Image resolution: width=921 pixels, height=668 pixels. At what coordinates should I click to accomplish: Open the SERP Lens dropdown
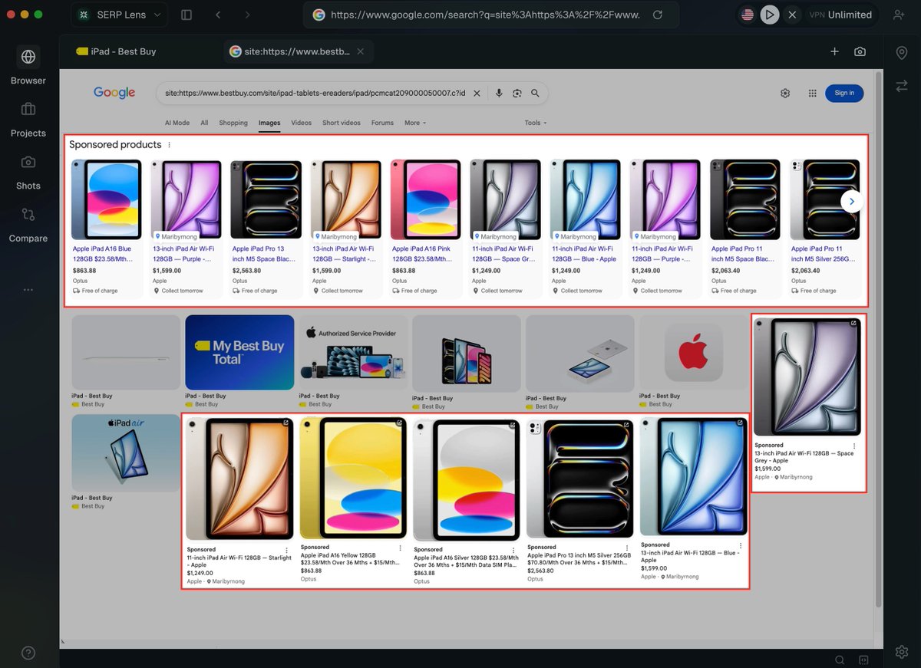click(x=120, y=15)
